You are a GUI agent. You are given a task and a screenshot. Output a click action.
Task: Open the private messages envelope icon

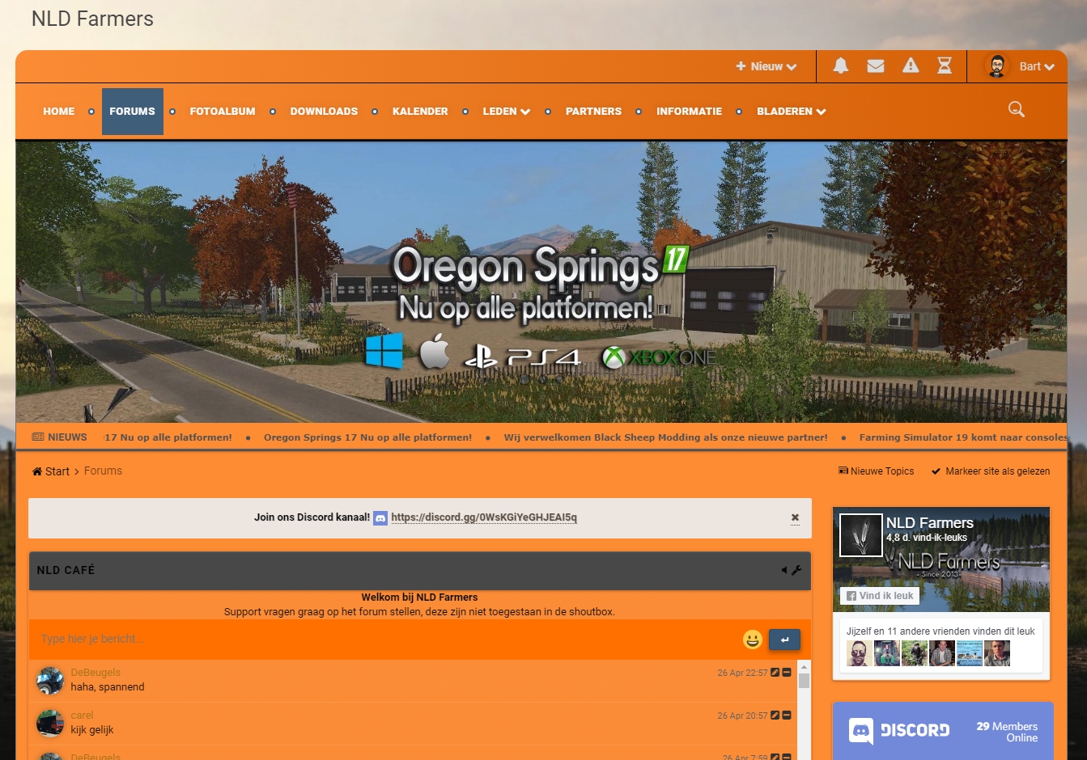(876, 66)
